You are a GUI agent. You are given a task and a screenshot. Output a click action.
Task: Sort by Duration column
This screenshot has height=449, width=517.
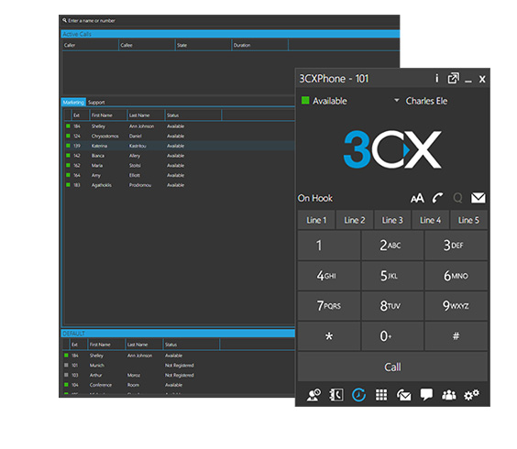point(259,45)
